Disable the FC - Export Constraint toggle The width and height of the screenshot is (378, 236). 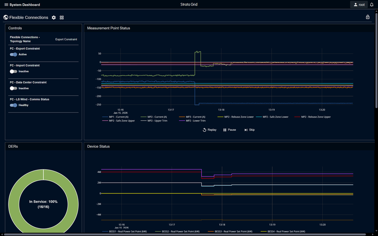click(x=14, y=54)
